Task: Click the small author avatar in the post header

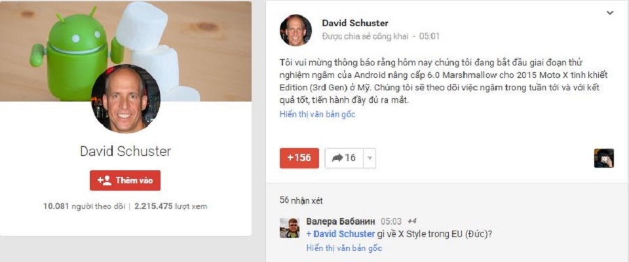Action: click(x=295, y=30)
